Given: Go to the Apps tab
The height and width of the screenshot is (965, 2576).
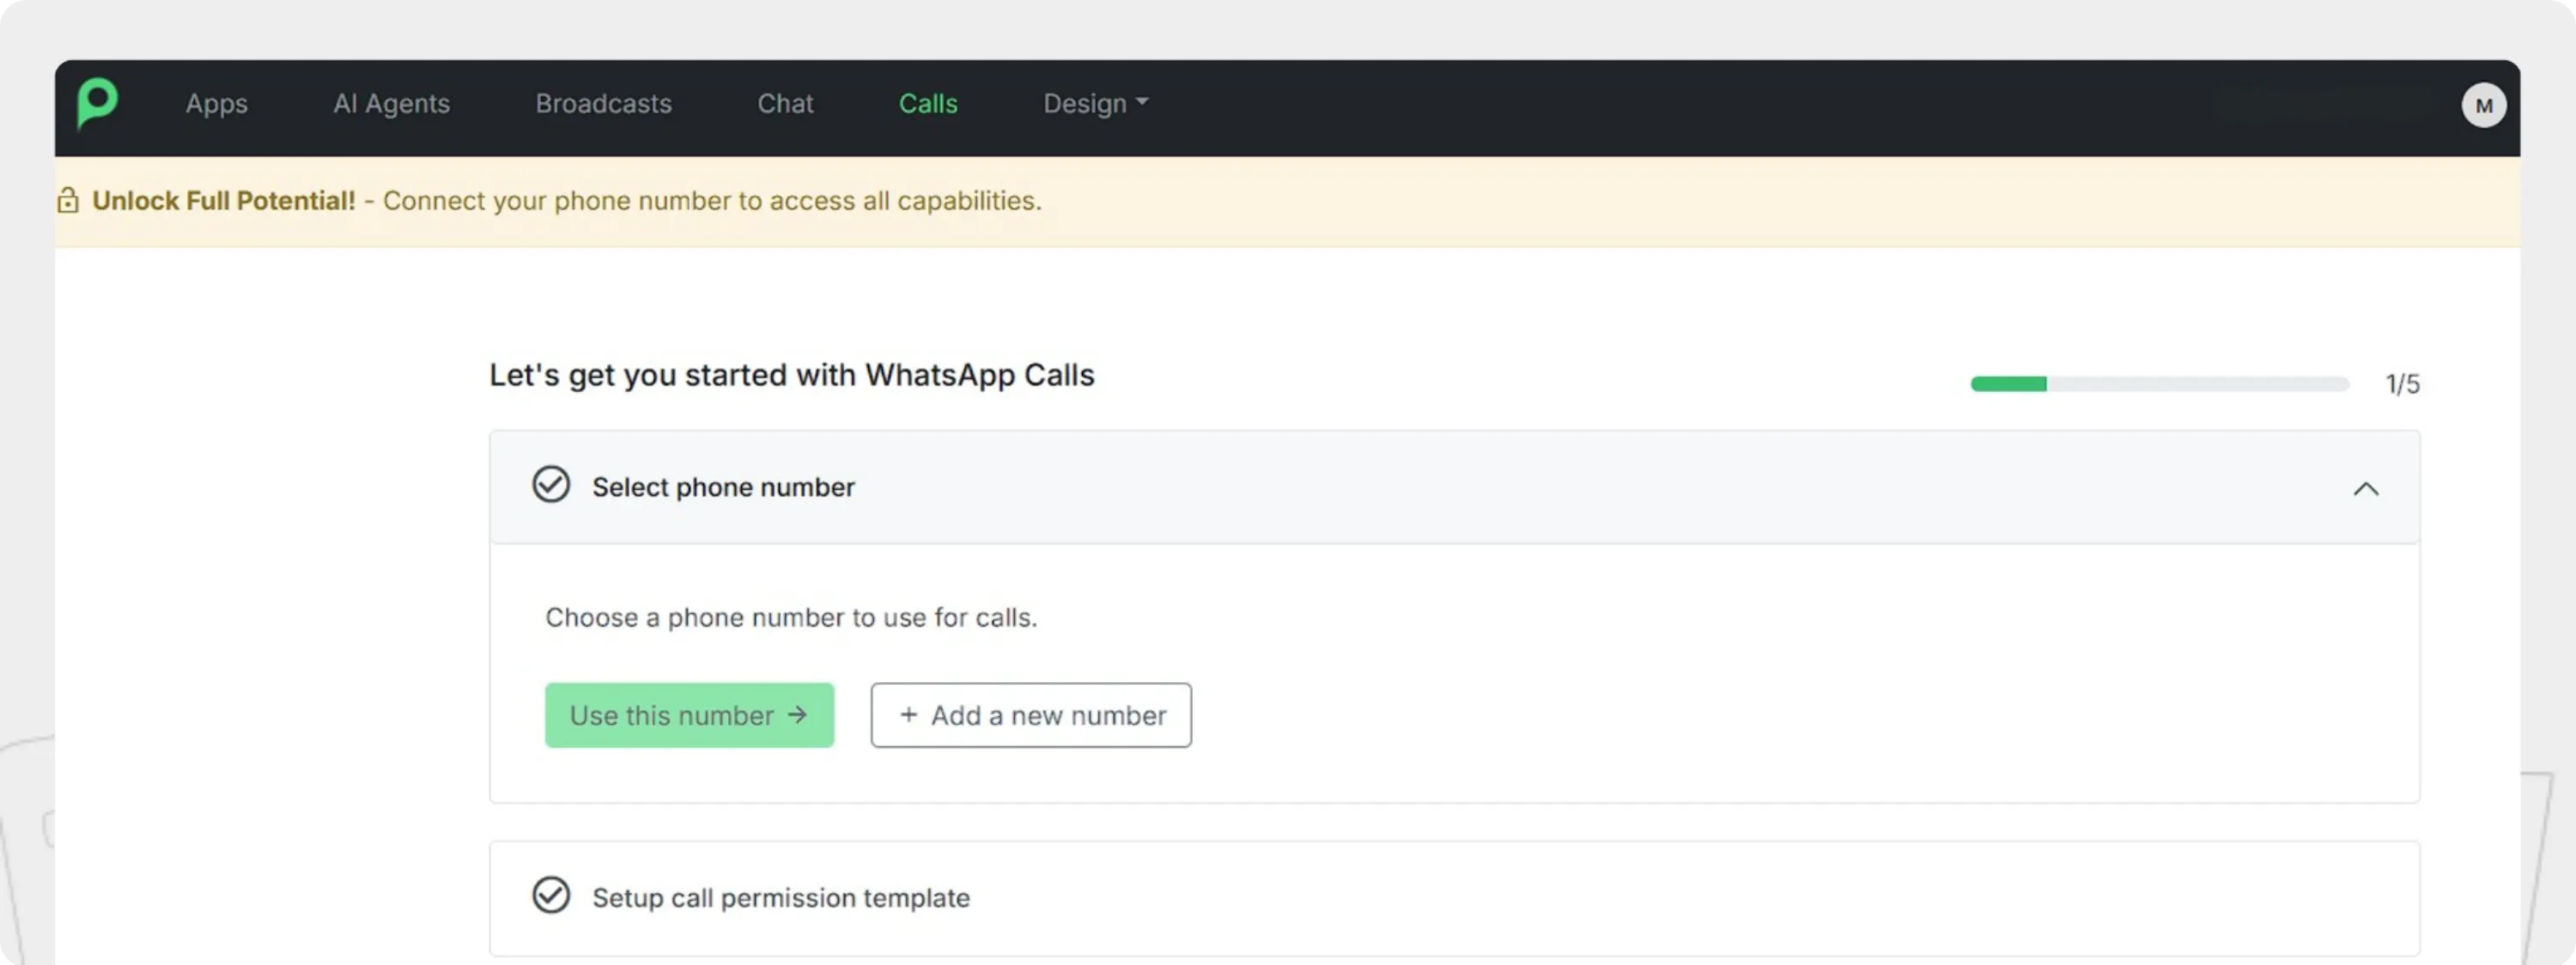Looking at the screenshot, I should (216, 104).
